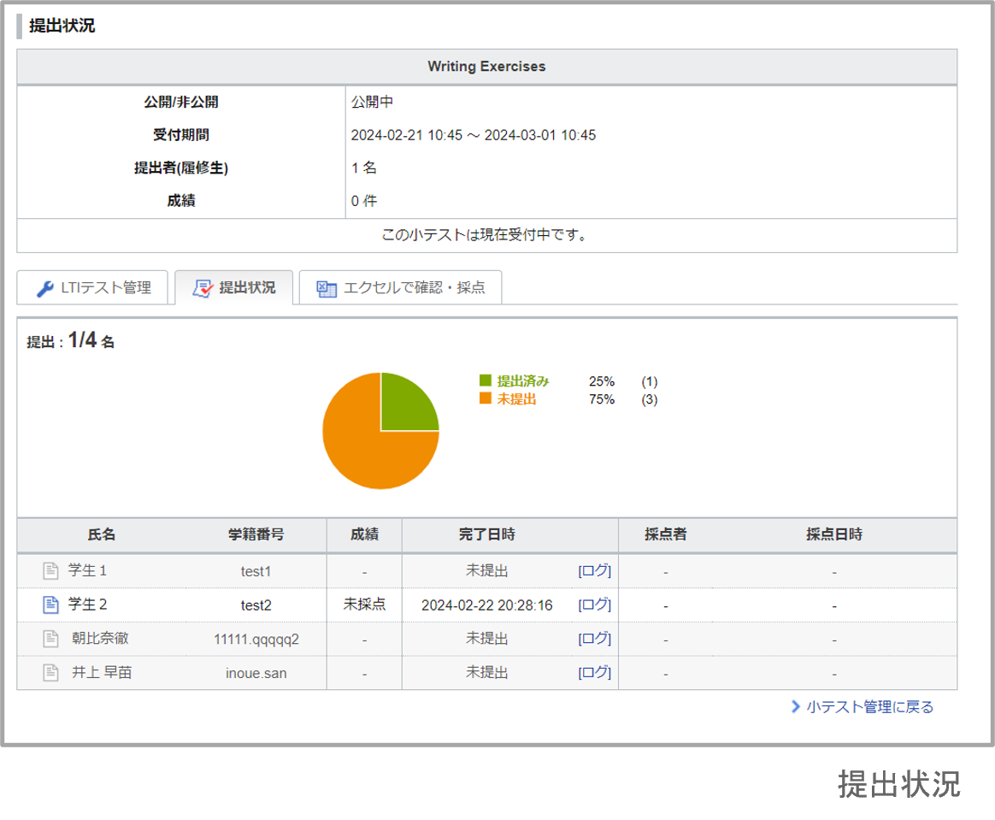Click the chevron arrow before 小テスト管理に戻る

click(x=796, y=706)
